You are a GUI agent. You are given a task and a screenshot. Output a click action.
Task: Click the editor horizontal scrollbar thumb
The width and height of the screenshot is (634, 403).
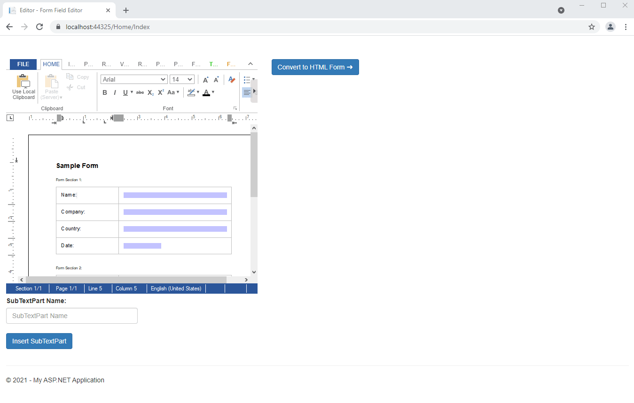click(x=126, y=280)
